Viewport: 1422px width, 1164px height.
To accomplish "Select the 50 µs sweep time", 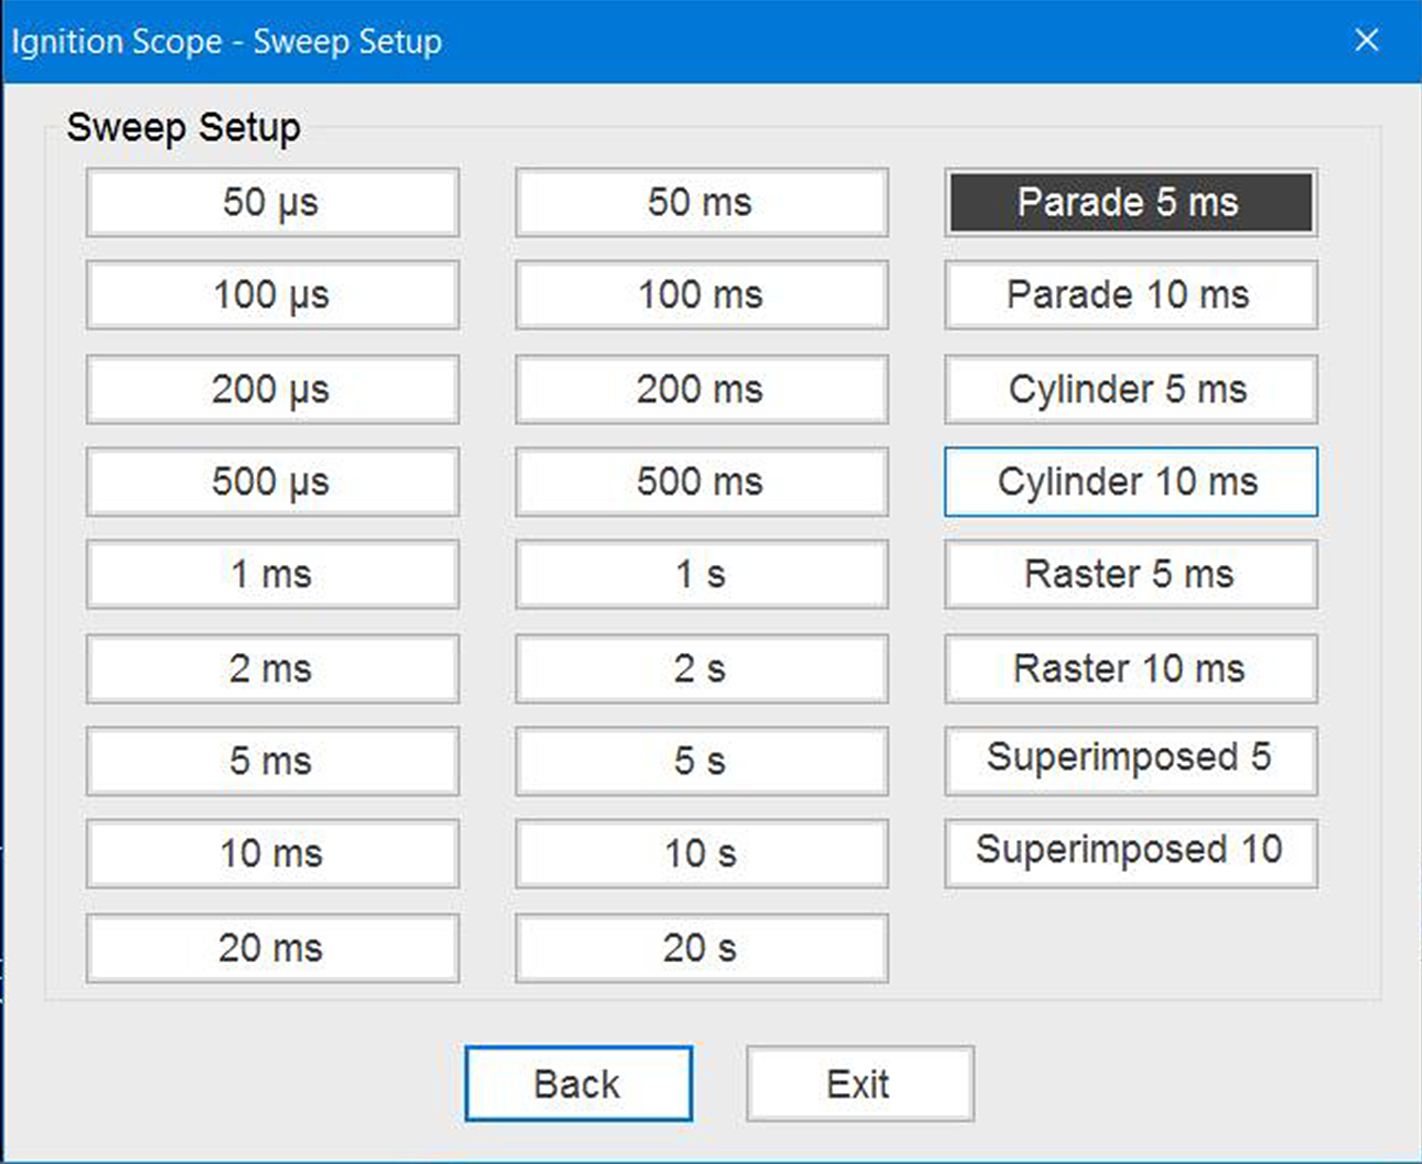I will pyautogui.click(x=272, y=202).
